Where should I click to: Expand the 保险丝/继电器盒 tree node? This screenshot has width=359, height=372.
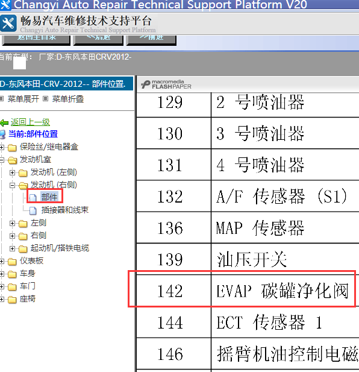click(x=2, y=148)
